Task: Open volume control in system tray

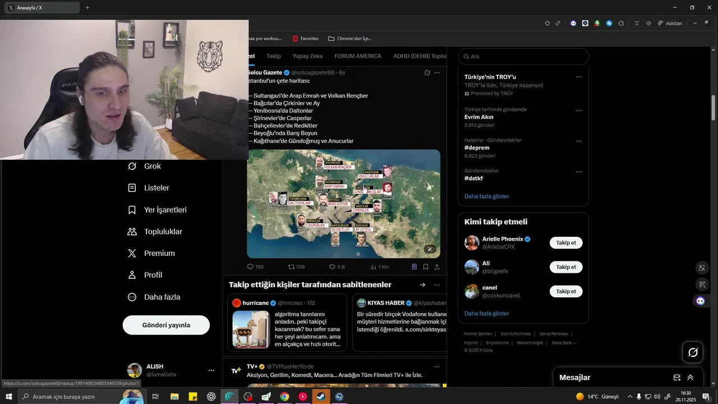Action: point(656,397)
